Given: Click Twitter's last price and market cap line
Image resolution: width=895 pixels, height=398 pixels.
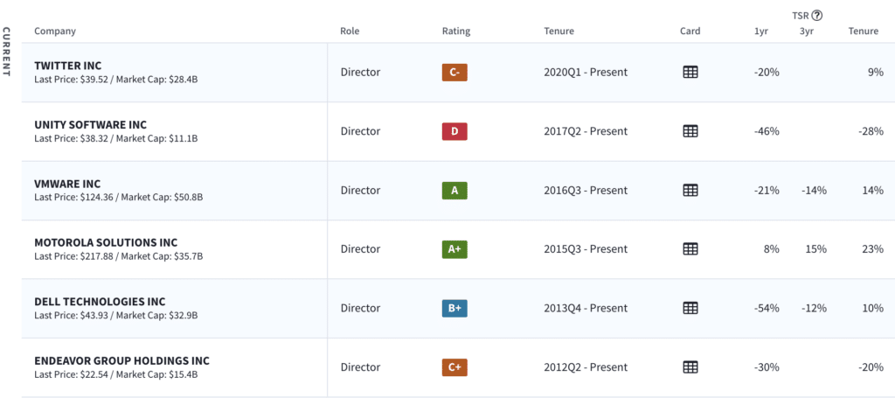Looking at the screenshot, I should tap(116, 80).
